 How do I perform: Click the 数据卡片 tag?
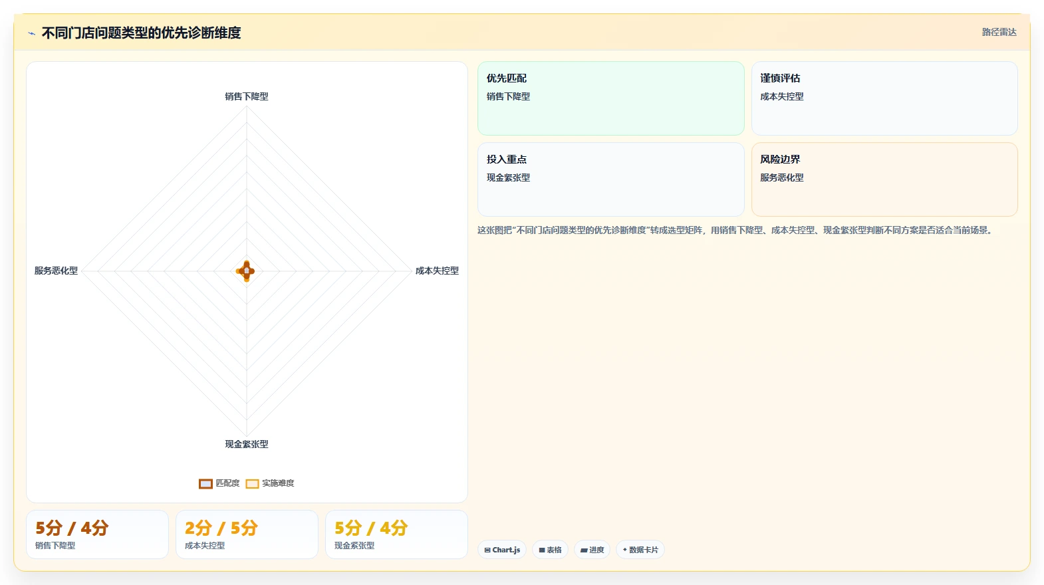tap(640, 550)
